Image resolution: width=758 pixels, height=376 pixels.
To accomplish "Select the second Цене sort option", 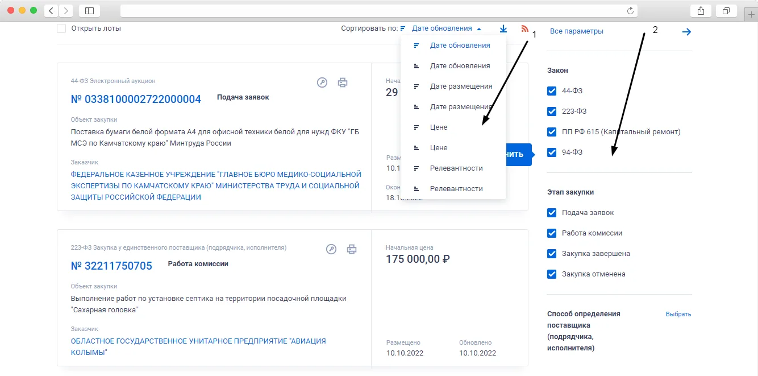I will tap(453, 148).
